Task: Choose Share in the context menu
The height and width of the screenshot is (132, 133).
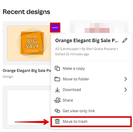Action: pos(91,100)
